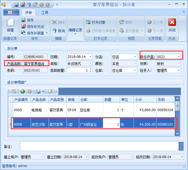Image resolution: width=188 pixels, height=170 pixels.
Task: Click save icon in quick access toolbar
Action: (16, 5)
